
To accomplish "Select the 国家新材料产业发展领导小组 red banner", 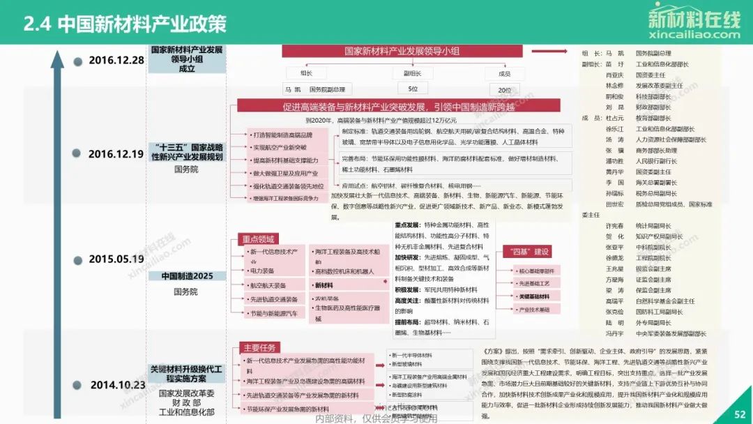I will tap(402, 51).
